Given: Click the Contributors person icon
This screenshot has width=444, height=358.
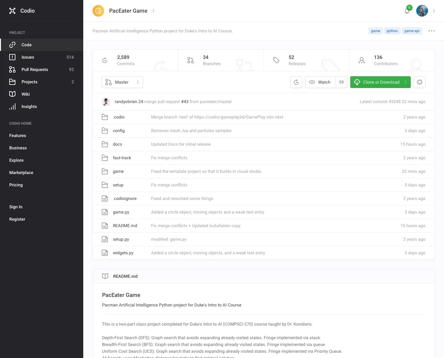Looking at the screenshot, I should (362, 60).
